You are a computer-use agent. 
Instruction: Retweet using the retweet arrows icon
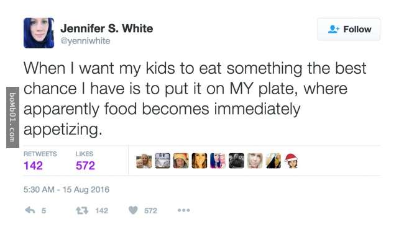[x=82, y=211]
